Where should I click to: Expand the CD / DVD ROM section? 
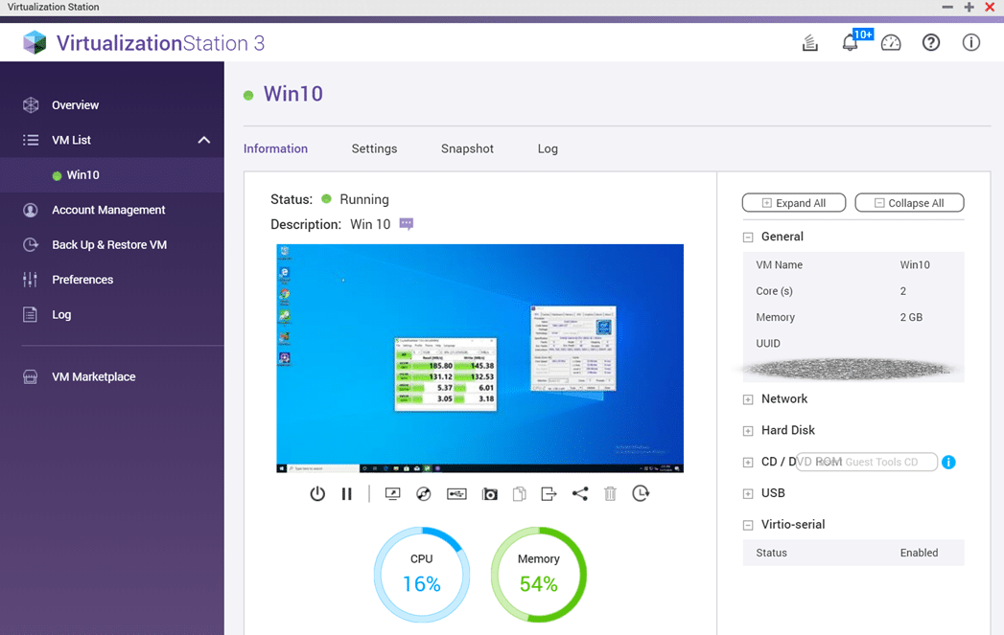pyautogui.click(x=748, y=463)
